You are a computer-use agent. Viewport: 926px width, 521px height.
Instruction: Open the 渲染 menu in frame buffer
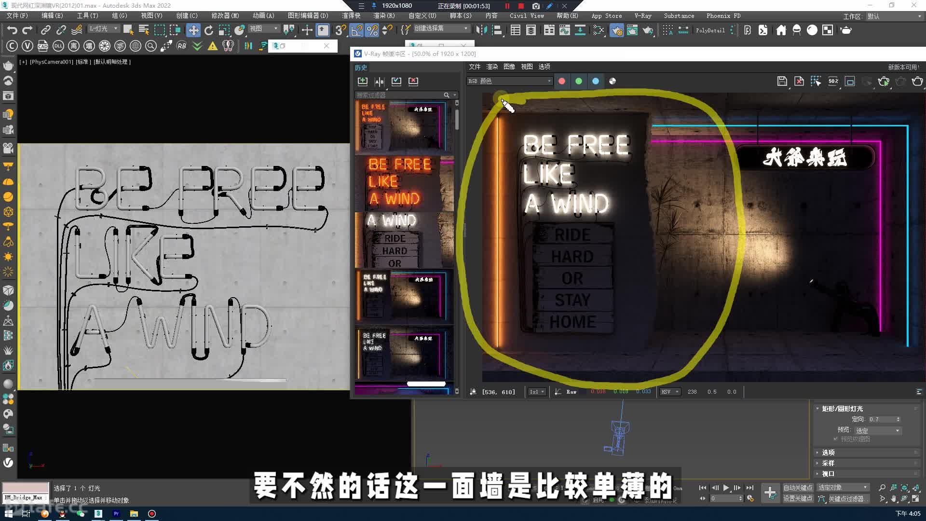pyautogui.click(x=492, y=67)
